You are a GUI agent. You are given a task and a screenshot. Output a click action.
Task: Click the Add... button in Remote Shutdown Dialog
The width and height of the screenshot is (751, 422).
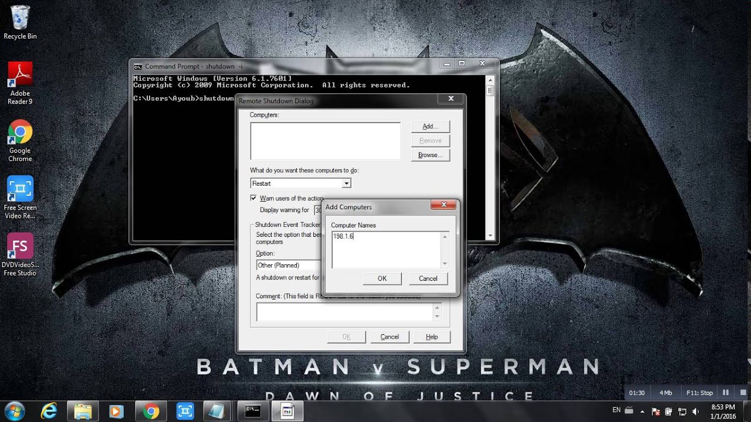pos(431,127)
